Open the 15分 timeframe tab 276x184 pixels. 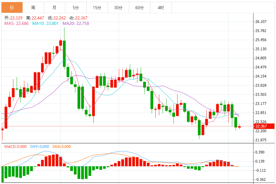pyautogui.click(x=97, y=8)
